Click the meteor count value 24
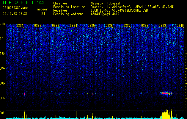 coord(43,14)
